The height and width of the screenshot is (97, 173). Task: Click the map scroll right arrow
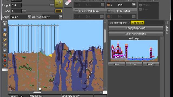(x=101, y=92)
